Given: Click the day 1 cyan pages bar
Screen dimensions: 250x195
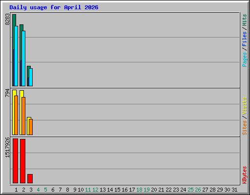Looking at the screenshot, I should click(16, 56).
